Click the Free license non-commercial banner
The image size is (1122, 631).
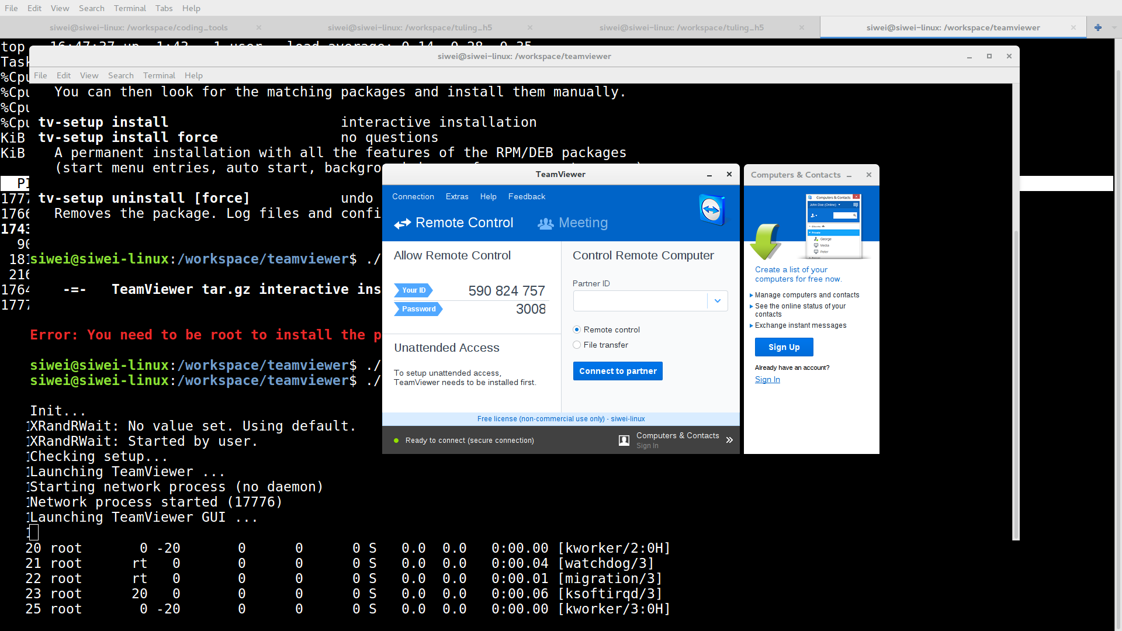click(561, 419)
